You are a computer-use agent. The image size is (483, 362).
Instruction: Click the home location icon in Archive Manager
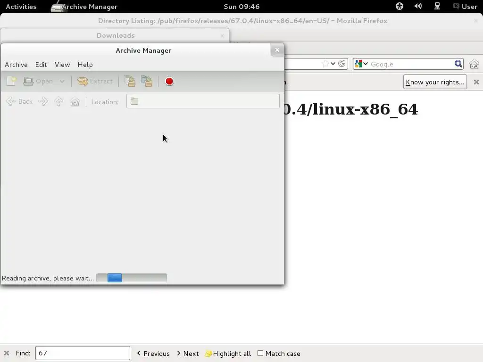75,101
